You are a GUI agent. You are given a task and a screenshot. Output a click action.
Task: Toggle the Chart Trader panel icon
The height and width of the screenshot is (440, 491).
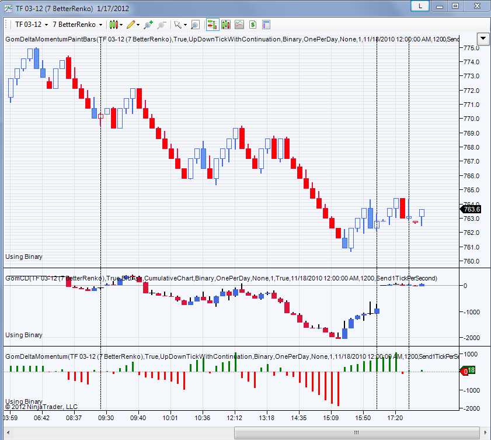pos(213,25)
